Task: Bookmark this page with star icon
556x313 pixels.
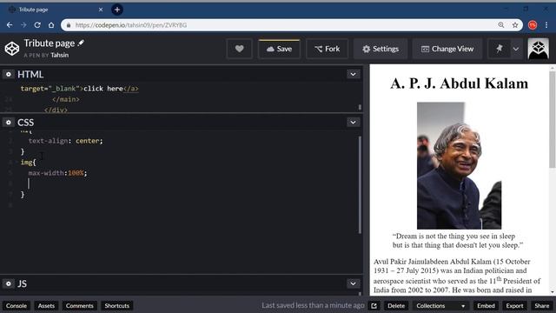Action: coord(515,25)
